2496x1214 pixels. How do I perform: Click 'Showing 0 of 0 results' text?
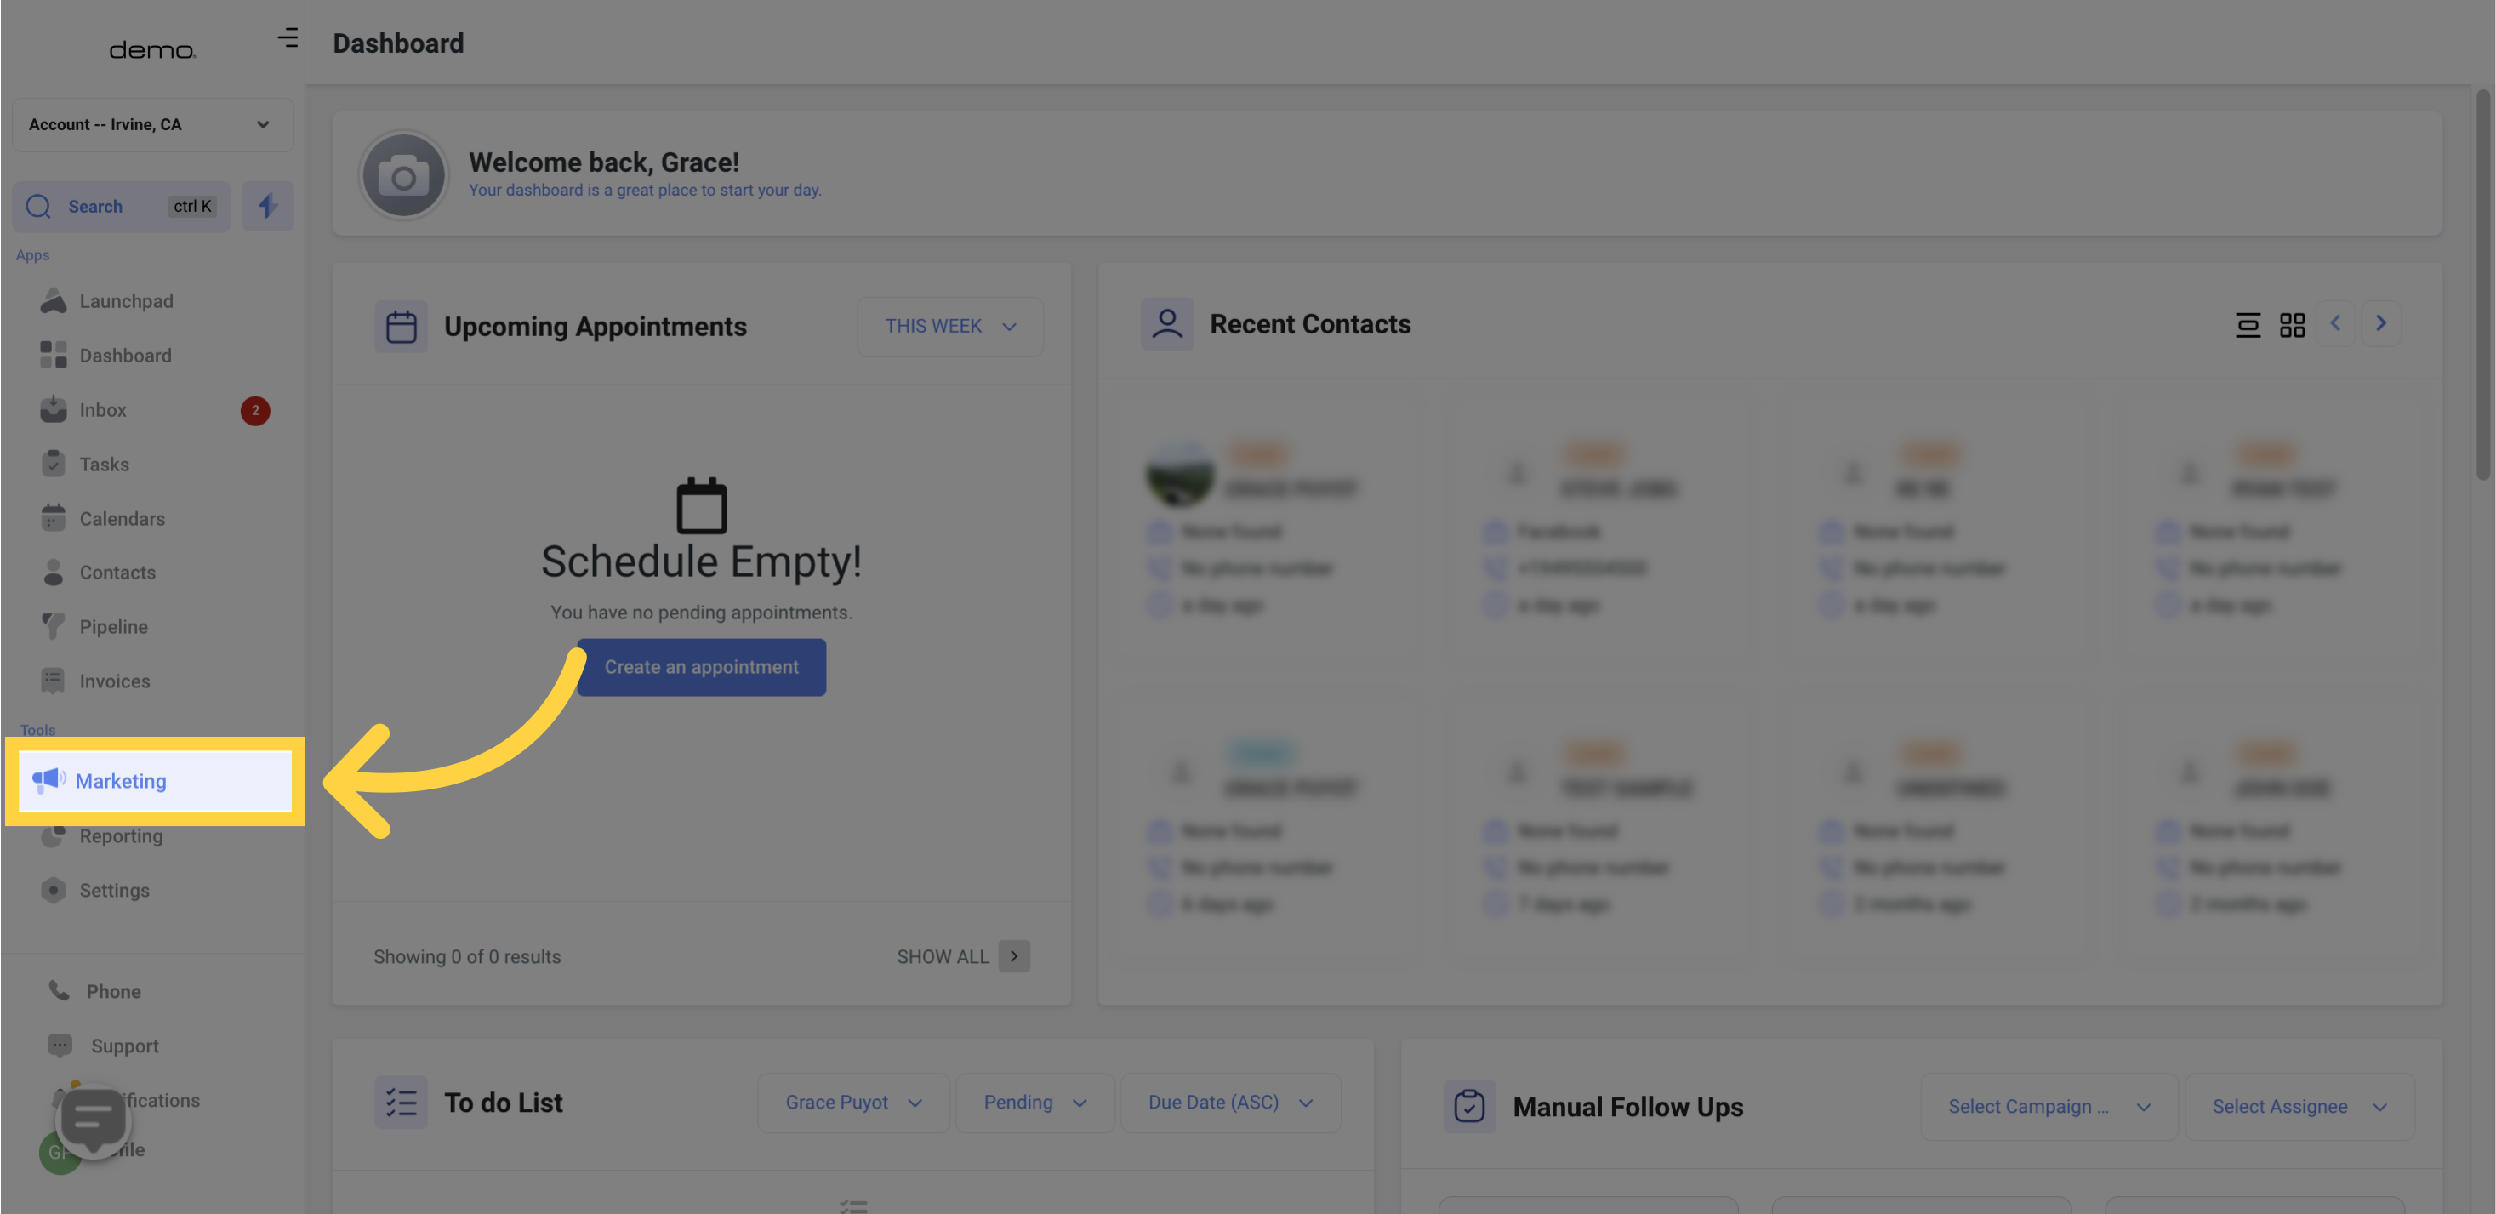(x=467, y=956)
